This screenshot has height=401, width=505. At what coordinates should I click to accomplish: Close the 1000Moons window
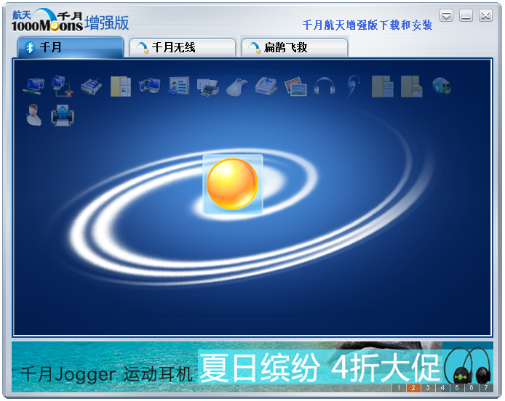[485, 15]
